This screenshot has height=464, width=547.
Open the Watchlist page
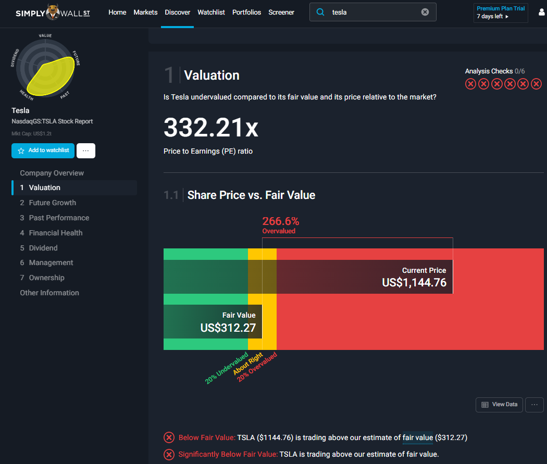(211, 12)
